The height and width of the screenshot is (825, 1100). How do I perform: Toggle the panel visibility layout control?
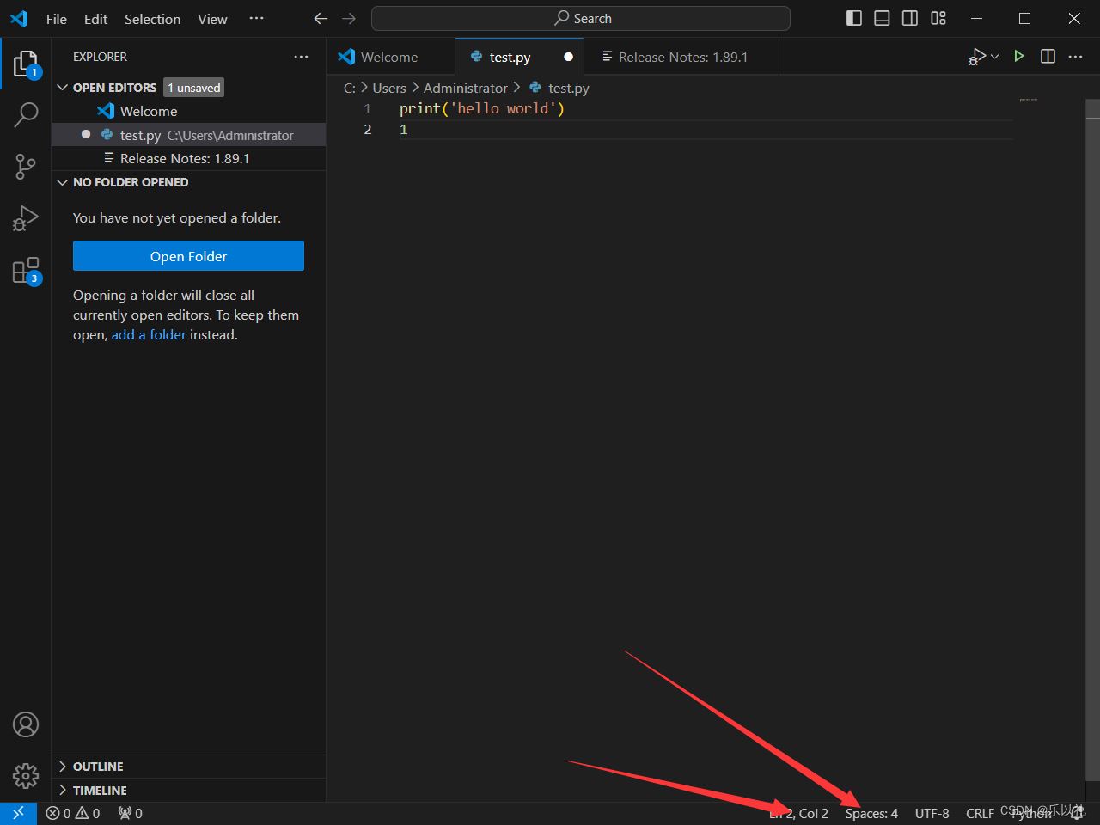[882, 17]
